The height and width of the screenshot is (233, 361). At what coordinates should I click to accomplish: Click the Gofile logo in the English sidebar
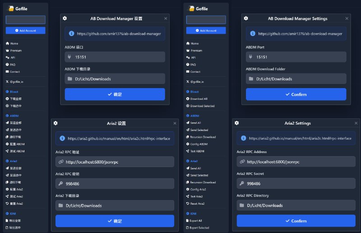[198, 9]
